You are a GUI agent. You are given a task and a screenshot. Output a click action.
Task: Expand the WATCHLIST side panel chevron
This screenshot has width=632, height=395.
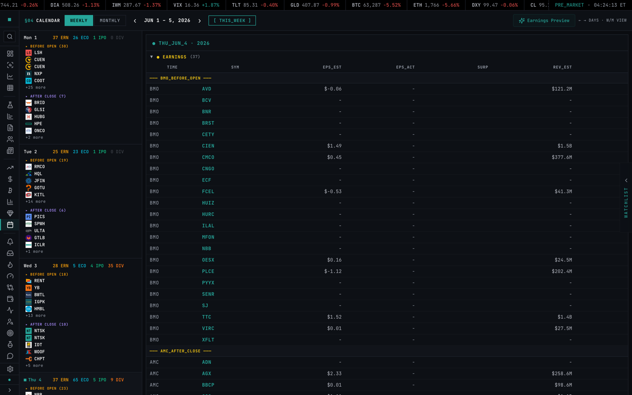626,181
